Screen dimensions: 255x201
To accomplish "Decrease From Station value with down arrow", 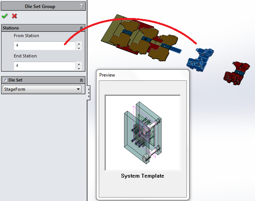I will pyautogui.click(x=79, y=48).
